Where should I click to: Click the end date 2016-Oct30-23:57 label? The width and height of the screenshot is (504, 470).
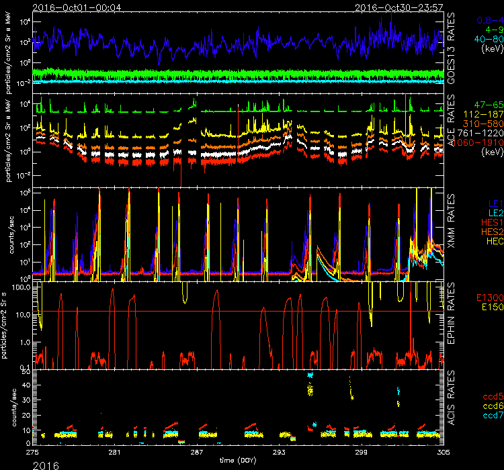click(399, 7)
